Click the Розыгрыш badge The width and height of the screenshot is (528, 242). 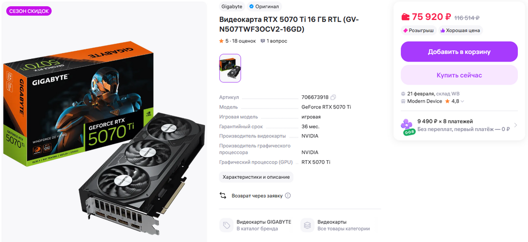[419, 30]
